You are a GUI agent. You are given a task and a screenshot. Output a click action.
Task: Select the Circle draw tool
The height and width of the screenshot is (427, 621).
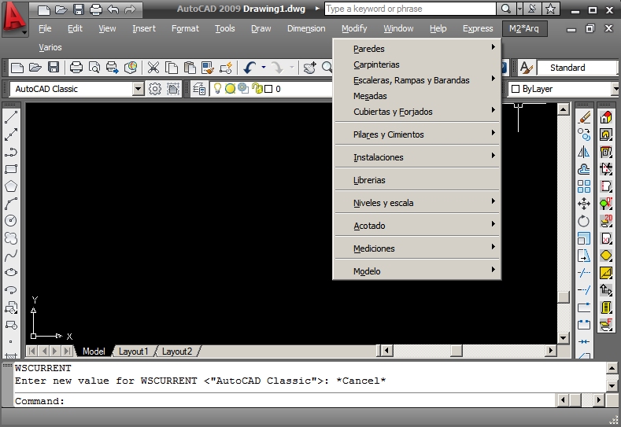tap(11, 221)
